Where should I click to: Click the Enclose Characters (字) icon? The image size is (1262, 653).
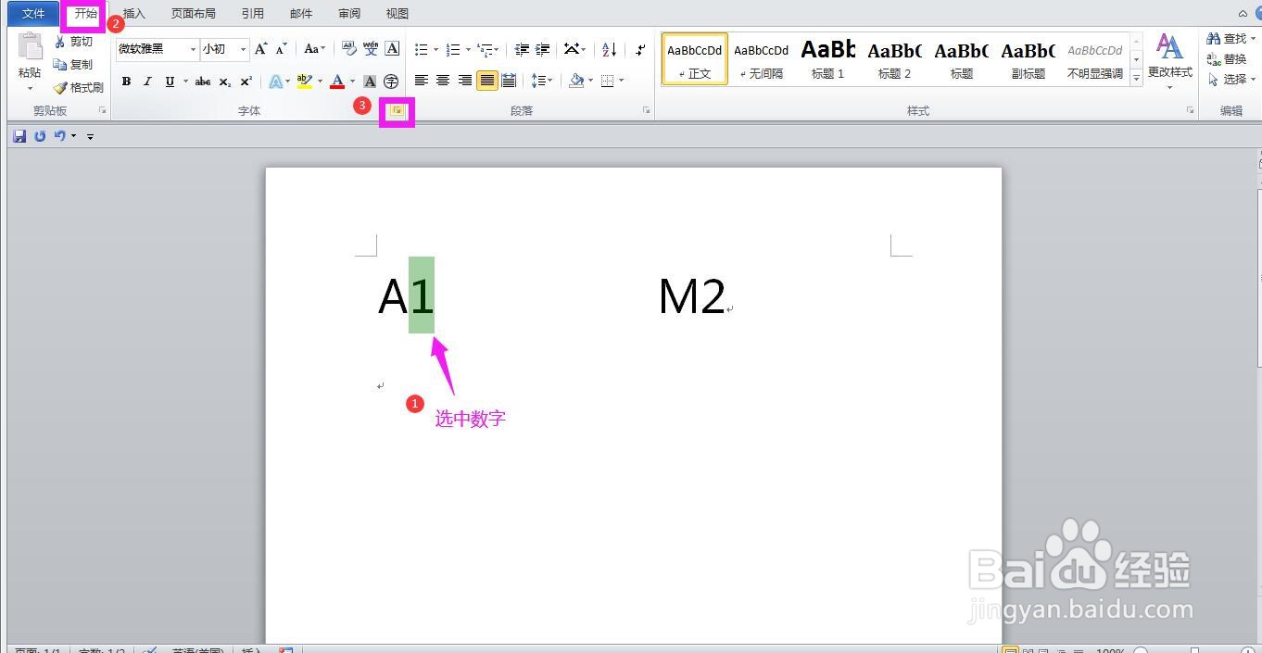point(391,82)
